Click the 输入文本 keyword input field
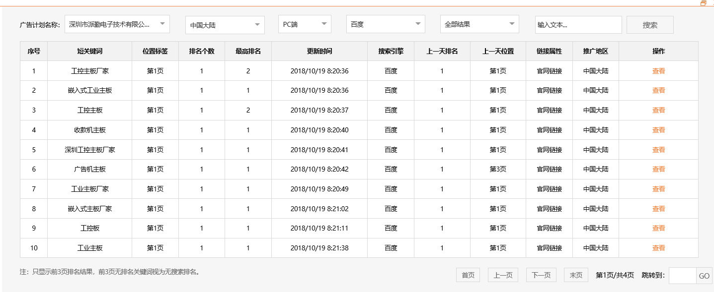 (578, 24)
